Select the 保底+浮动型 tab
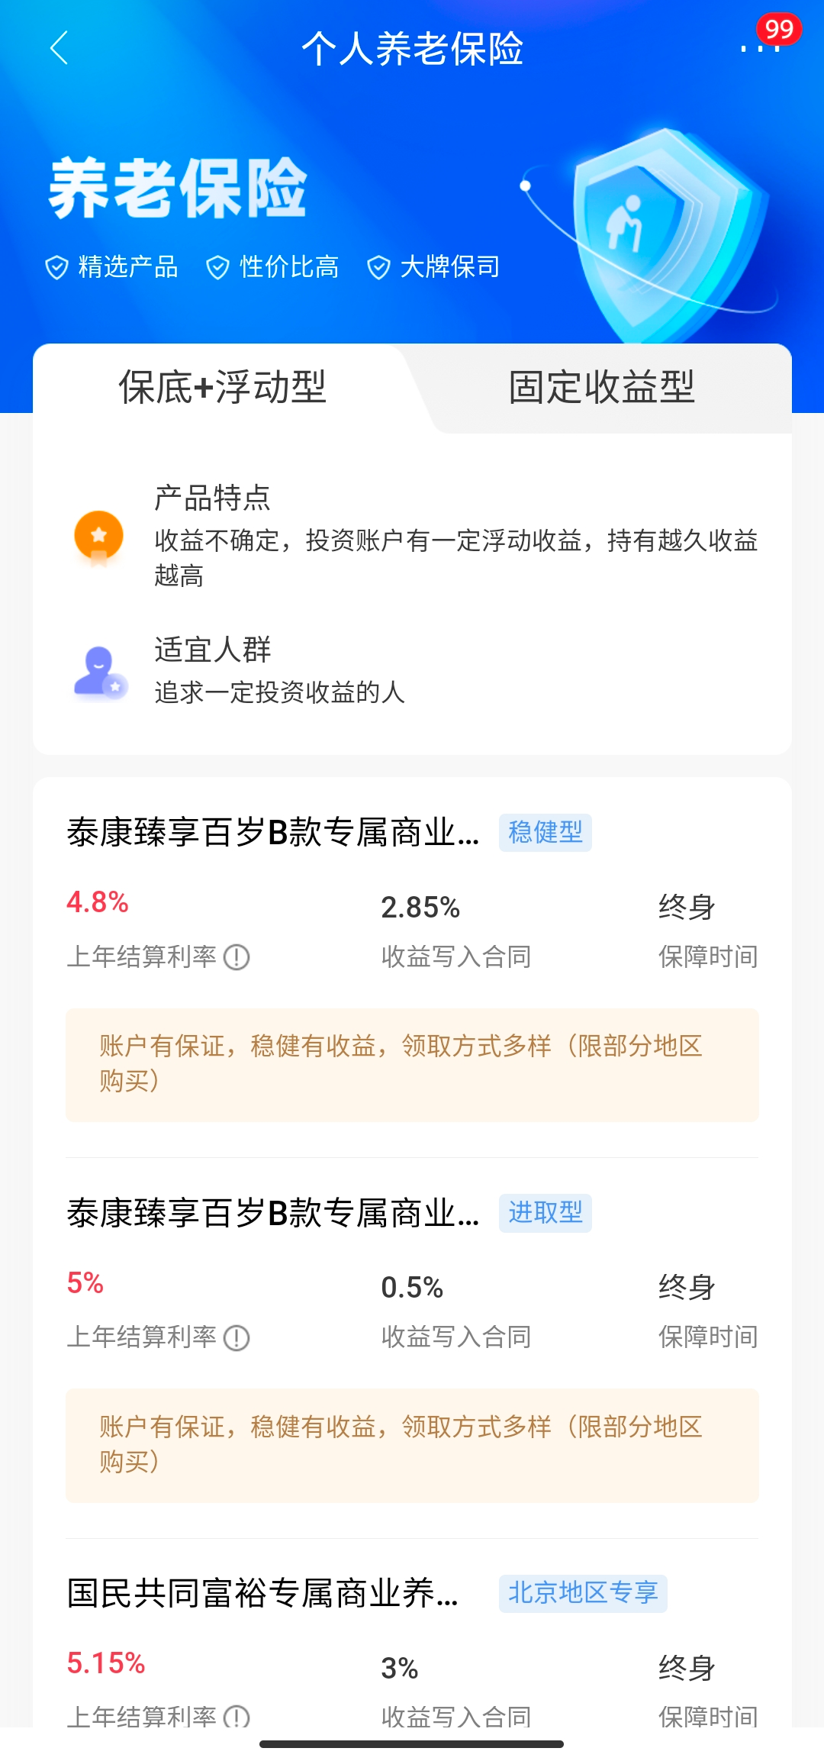Image resolution: width=824 pixels, height=1761 pixels. click(x=222, y=387)
